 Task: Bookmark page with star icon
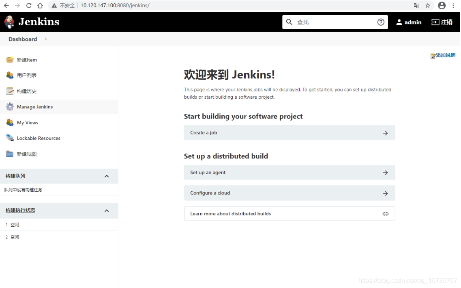(x=428, y=5)
